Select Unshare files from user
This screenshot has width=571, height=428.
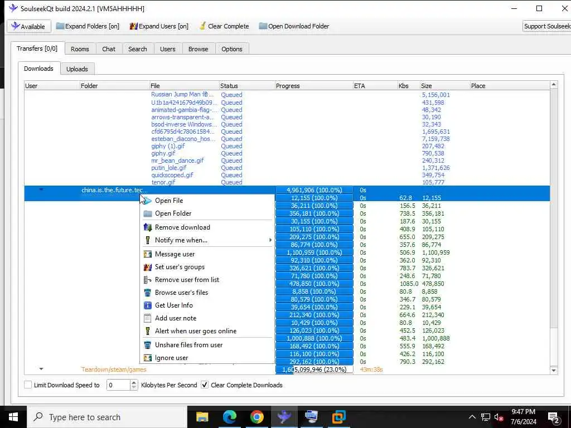pyautogui.click(x=207, y=344)
